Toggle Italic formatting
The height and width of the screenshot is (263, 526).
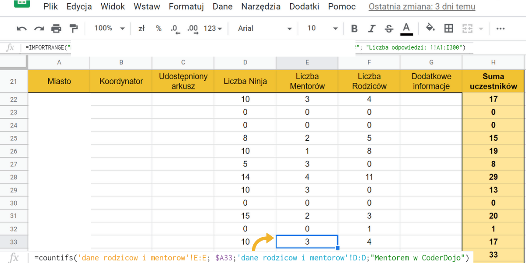coord(372,28)
